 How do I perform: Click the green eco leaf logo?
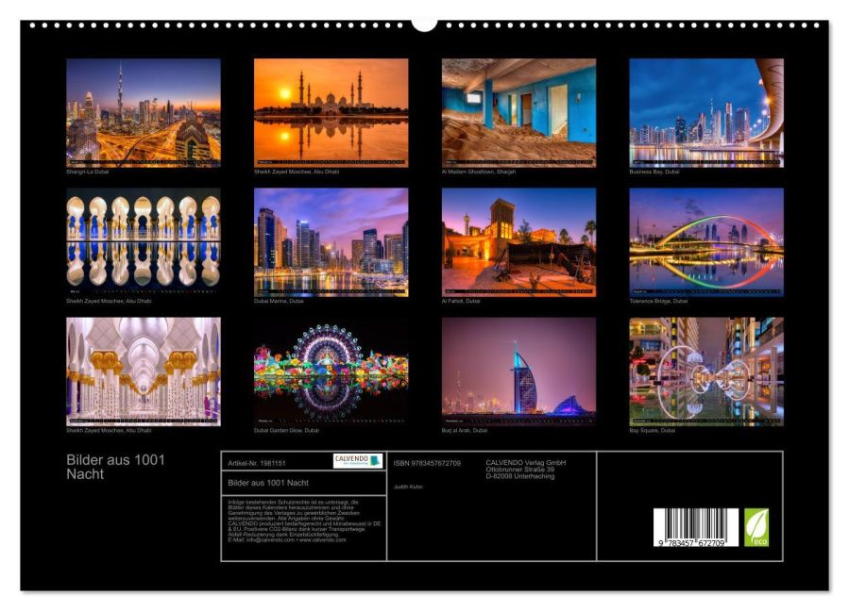click(x=756, y=527)
